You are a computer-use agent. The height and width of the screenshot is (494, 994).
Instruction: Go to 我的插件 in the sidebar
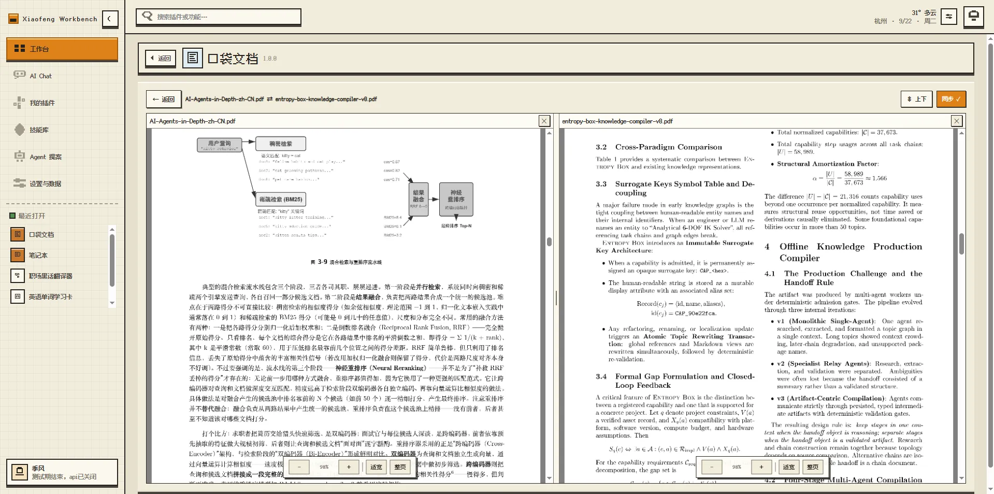[x=62, y=103]
